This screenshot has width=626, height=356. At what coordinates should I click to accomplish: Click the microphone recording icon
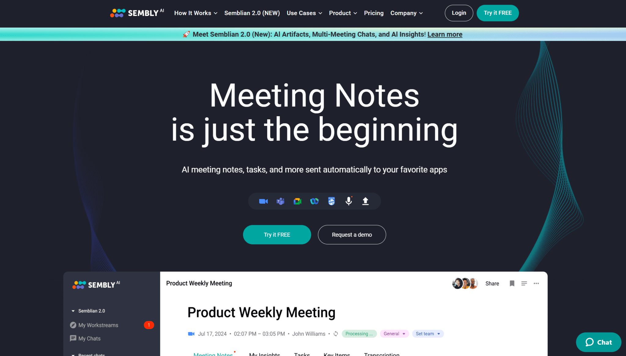click(349, 201)
